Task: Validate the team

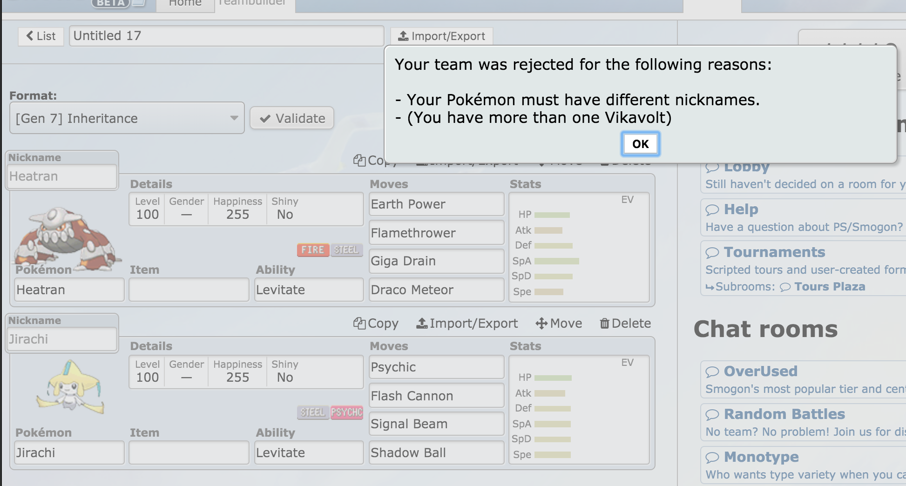Action: [292, 118]
